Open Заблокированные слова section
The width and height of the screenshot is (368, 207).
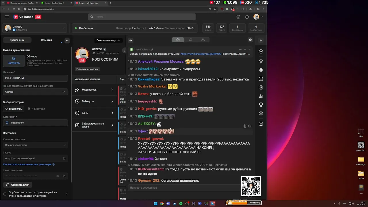95,125
